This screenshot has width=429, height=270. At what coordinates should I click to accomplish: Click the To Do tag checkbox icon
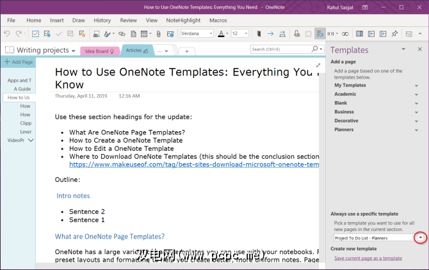[36, 33]
